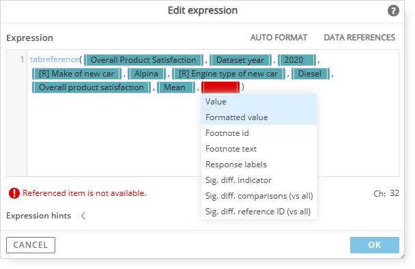Screen dimensions: 415x269
Task: Expand the Expression hints chevron
Action: coord(83,216)
